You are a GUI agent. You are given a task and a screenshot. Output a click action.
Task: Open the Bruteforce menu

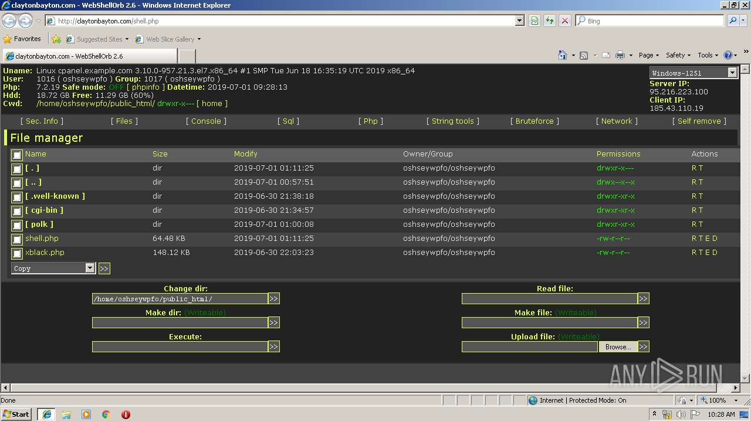click(535, 121)
